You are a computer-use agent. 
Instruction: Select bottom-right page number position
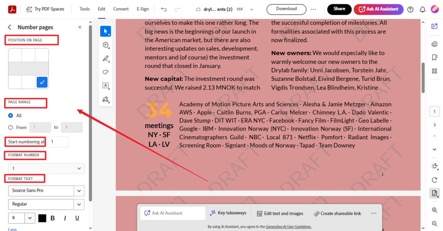coord(42,82)
